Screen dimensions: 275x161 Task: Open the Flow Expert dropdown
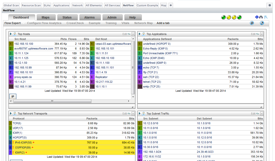tap(14, 23)
